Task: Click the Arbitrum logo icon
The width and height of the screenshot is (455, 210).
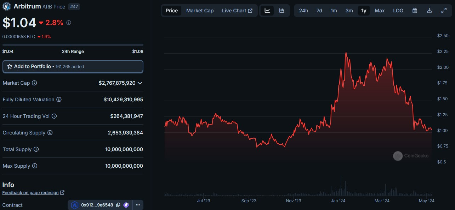Action: click(7, 6)
